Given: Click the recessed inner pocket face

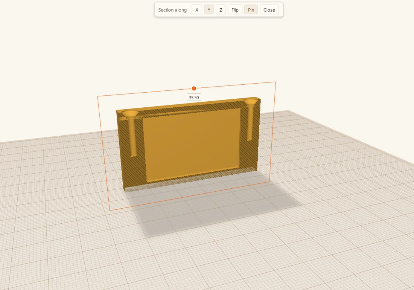Looking at the screenshot, I should coord(193,144).
